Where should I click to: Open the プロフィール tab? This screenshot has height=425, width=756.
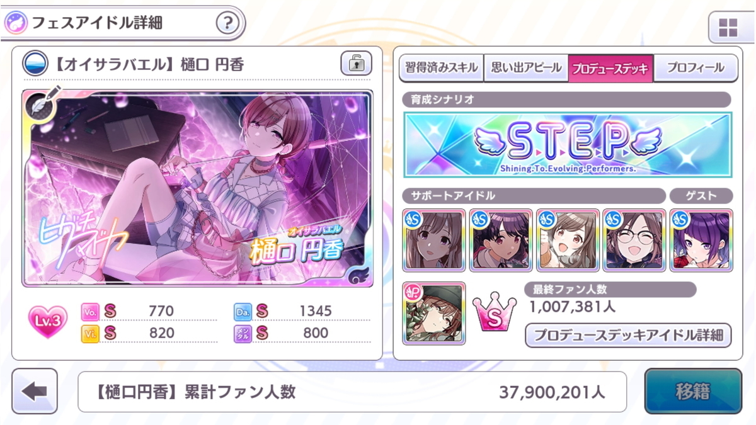(x=696, y=68)
